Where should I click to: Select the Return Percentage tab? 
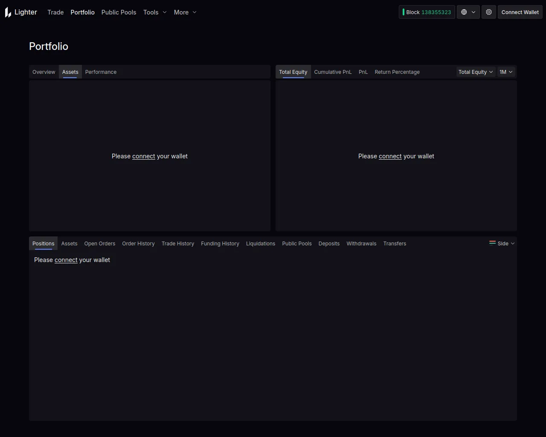coord(397,72)
